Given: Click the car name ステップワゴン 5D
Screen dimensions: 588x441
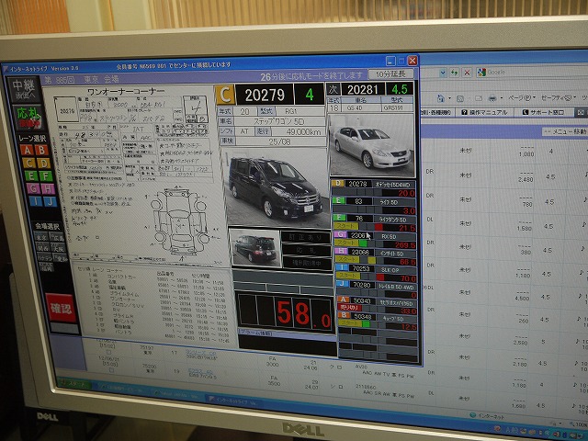Looking at the screenshot, I should [x=279, y=121].
